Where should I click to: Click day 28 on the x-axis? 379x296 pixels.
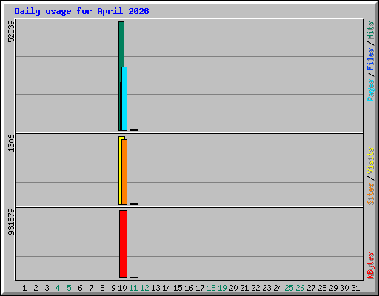pos(322,288)
